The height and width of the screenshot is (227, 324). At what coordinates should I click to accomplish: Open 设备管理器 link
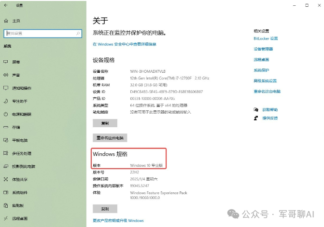[263, 49]
